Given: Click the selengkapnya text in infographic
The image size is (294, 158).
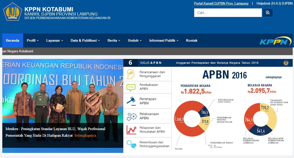Looking at the screenshot, I should click(274, 77).
